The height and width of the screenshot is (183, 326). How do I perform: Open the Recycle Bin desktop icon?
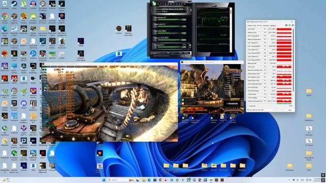[5, 4]
